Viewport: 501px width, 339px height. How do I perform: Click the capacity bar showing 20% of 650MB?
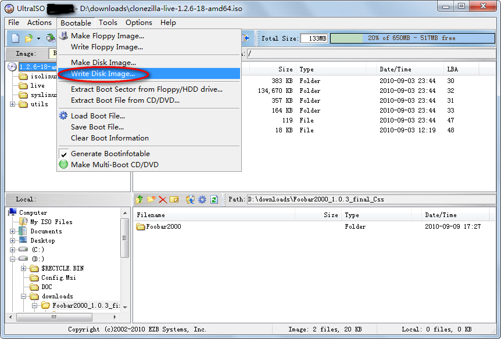413,38
